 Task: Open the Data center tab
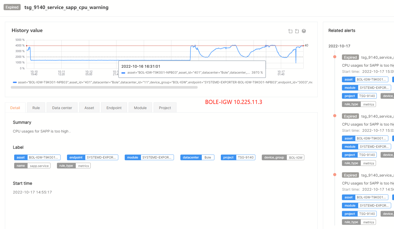tap(62, 108)
